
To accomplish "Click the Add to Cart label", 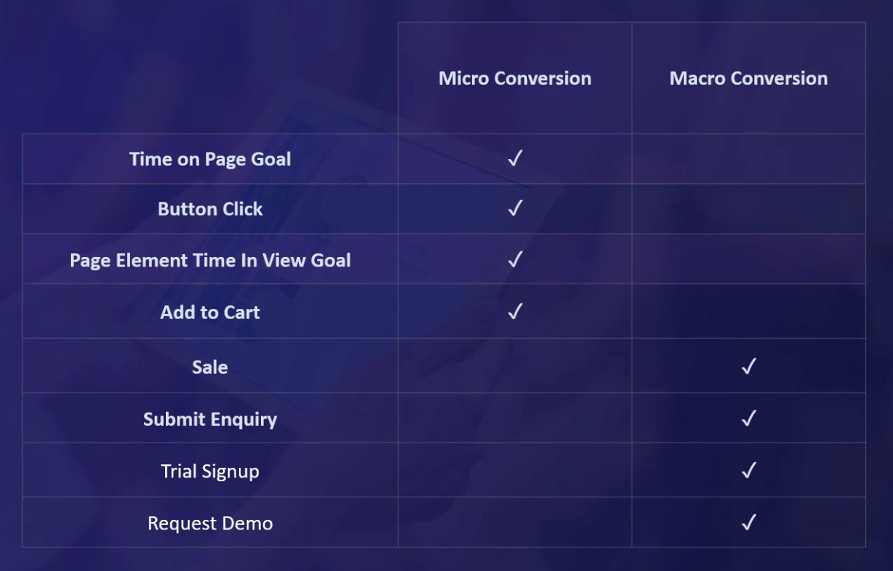I will 210,313.
